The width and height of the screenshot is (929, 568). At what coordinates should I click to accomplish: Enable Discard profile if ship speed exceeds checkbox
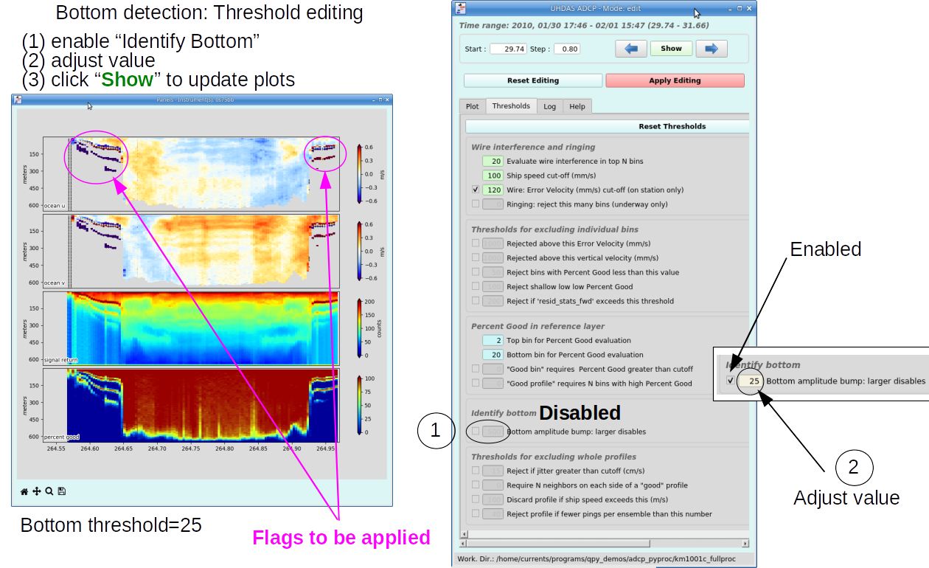click(476, 499)
